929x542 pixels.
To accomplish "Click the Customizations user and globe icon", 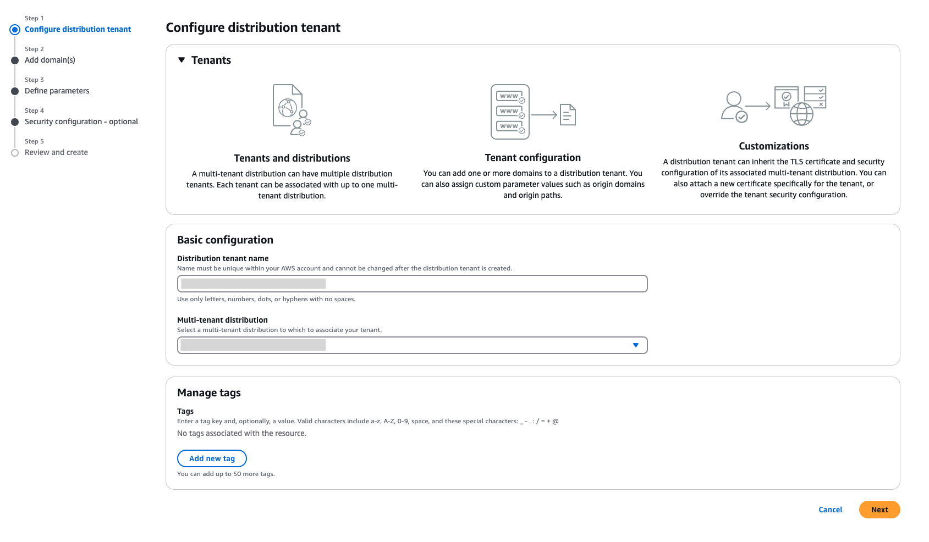I will click(x=774, y=106).
